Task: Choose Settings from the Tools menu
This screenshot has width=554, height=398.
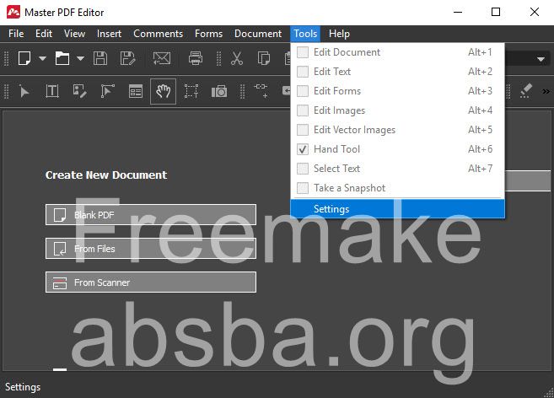Action: [397, 209]
